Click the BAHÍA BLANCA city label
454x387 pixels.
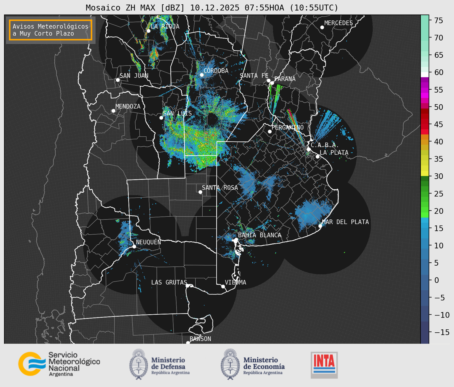(x=259, y=235)
